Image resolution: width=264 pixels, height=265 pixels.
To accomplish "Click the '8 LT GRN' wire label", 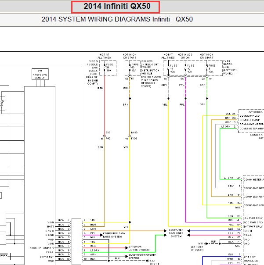I will pyautogui.click(x=92, y=250).
